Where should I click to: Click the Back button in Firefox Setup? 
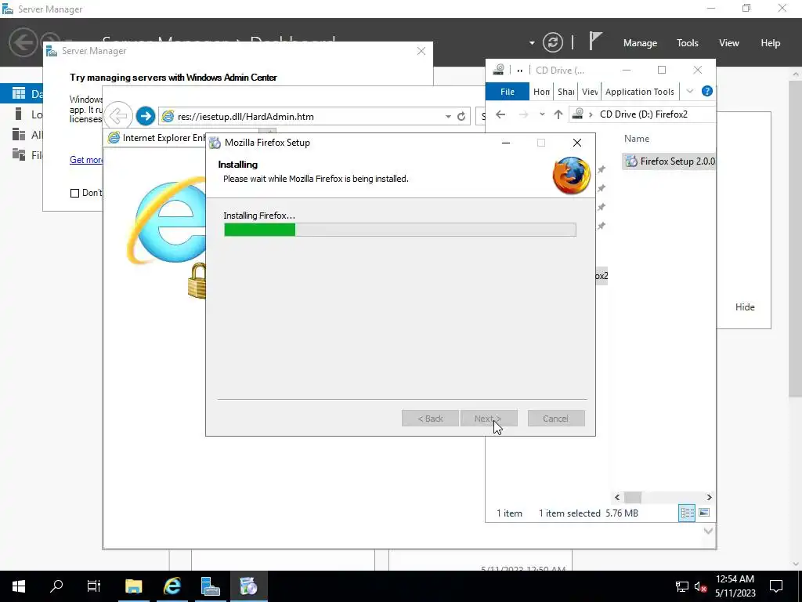pos(430,419)
